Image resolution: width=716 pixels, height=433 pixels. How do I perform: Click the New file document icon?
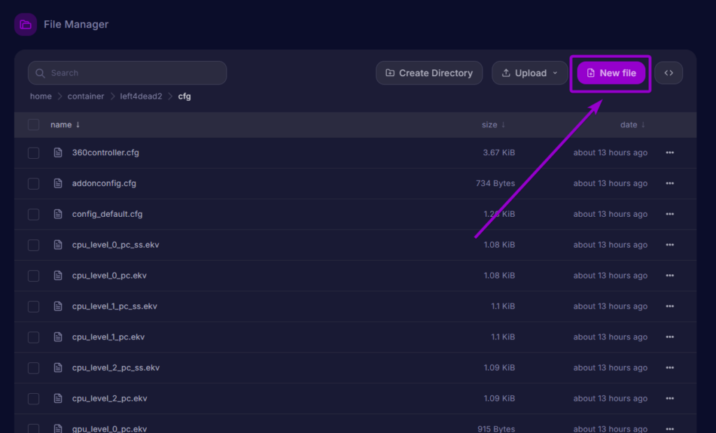(x=592, y=73)
